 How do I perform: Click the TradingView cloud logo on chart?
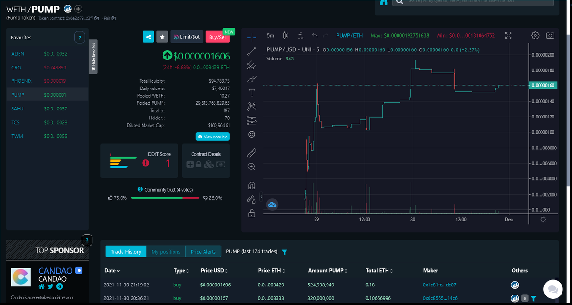273,205
